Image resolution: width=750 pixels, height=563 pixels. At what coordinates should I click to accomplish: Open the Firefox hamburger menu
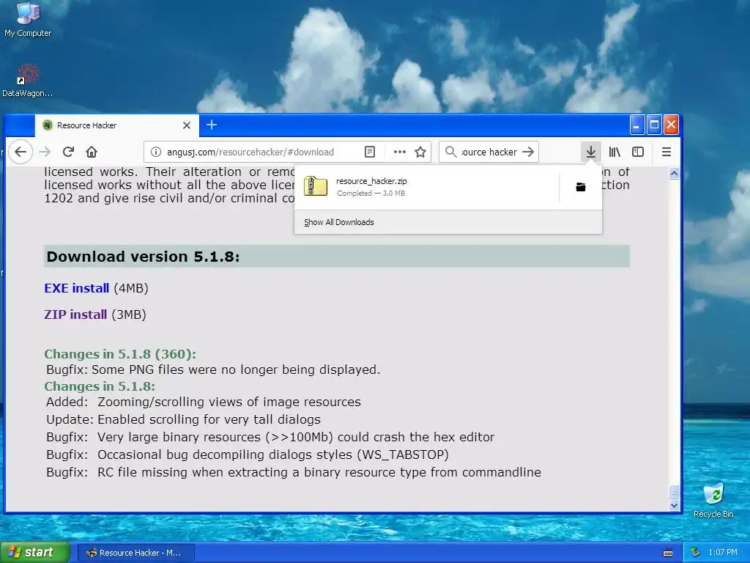pyautogui.click(x=667, y=152)
